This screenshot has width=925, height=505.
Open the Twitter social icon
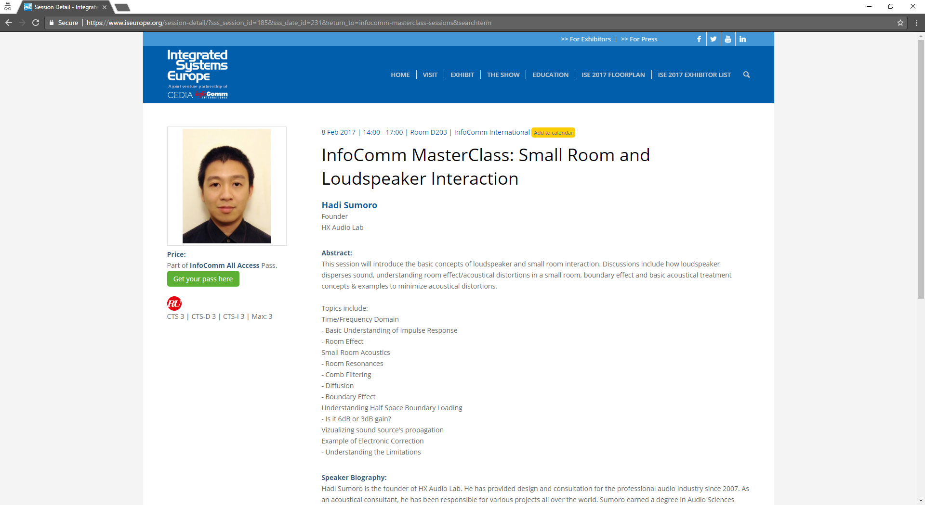point(714,39)
